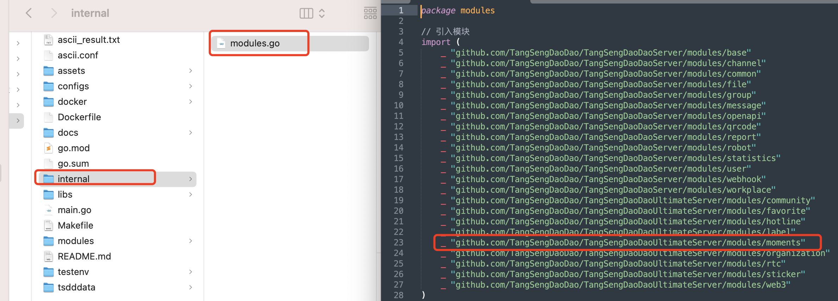Click the main.go file icon
838x301 pixels.
coord(49,210)
